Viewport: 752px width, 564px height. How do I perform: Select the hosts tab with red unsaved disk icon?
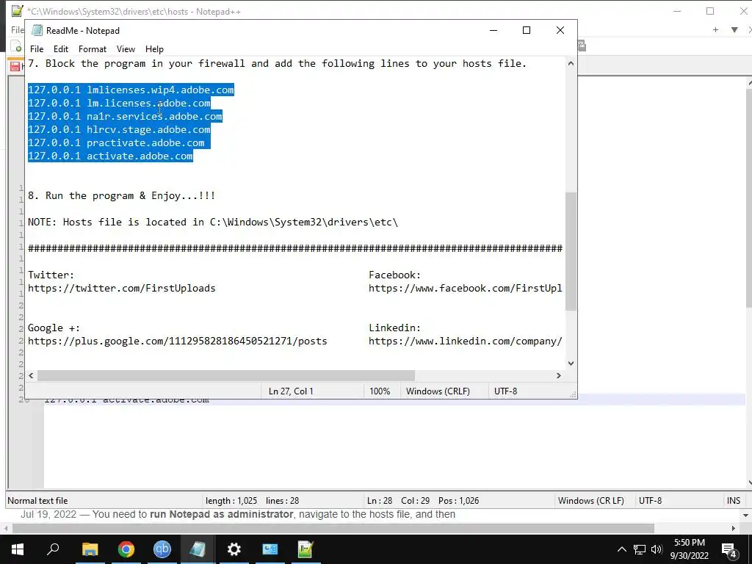[18, 66]
